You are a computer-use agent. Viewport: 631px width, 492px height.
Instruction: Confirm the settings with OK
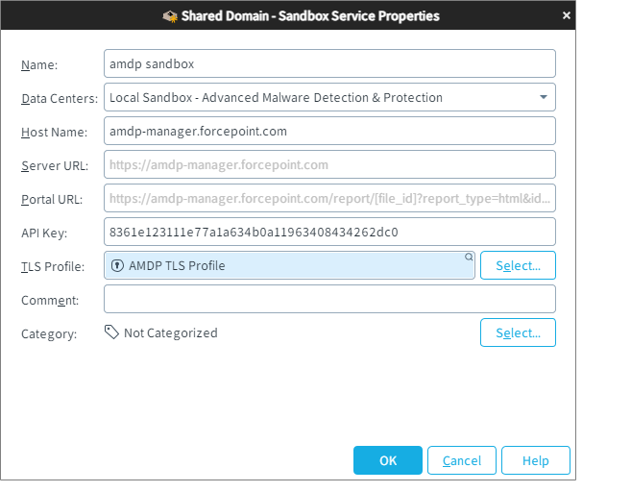click(387, 460)
